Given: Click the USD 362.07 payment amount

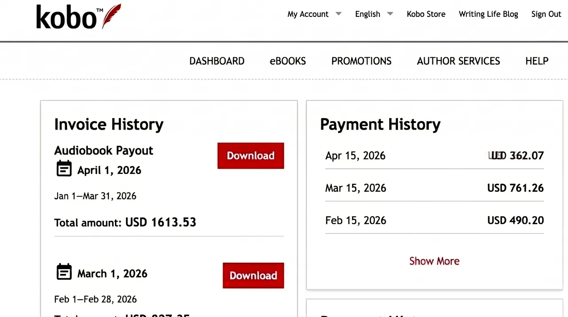Looking at the screenshot, I should pyautogui.click(x=516, y=156).
